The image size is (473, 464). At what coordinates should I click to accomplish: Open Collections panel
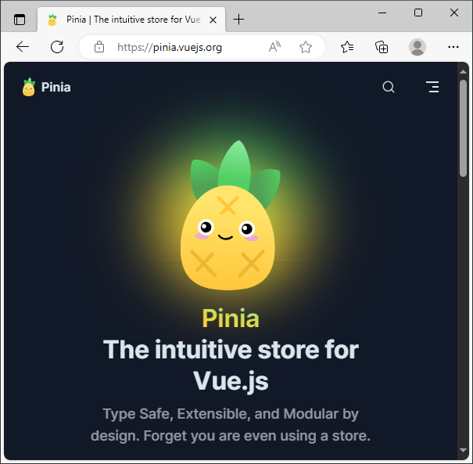tap(382, 47)
